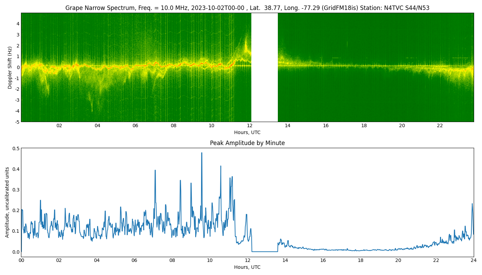Click the Peak Amplitude by Minute title
This screenshot has width=482, height=275.
[x=247, y=143]
